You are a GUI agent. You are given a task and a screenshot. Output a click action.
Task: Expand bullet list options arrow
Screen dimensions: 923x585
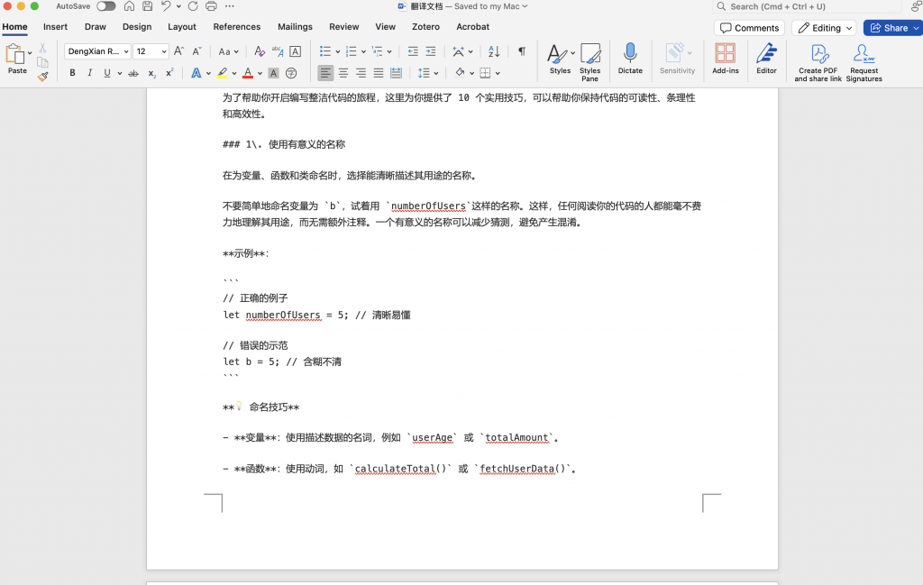(338, 51)
